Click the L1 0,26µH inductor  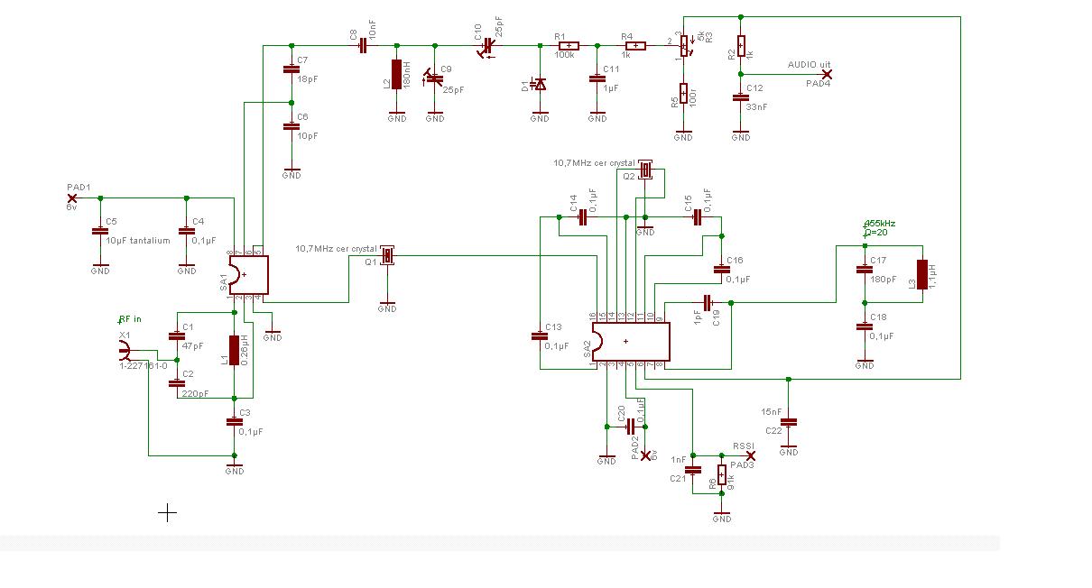tap(235, 350)
